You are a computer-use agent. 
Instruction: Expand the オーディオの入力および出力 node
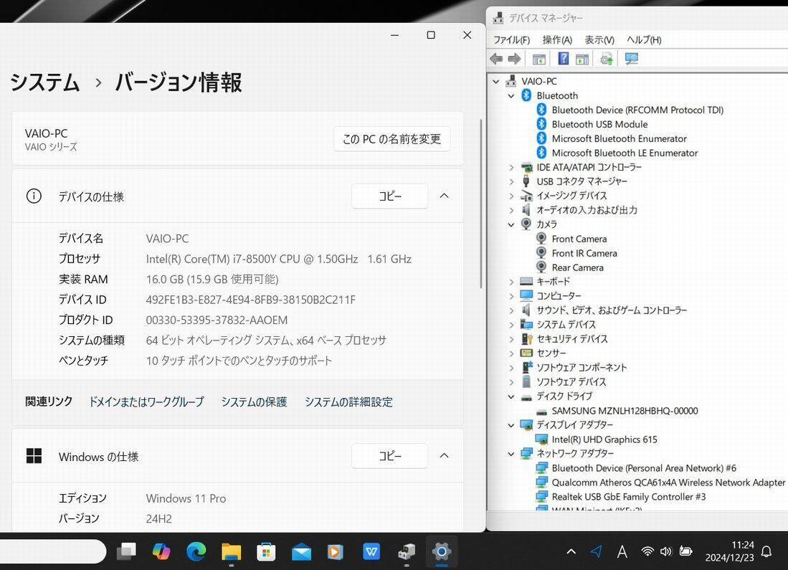[511, 210]
